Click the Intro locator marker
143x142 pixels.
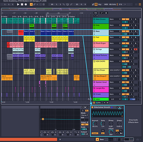5,17
